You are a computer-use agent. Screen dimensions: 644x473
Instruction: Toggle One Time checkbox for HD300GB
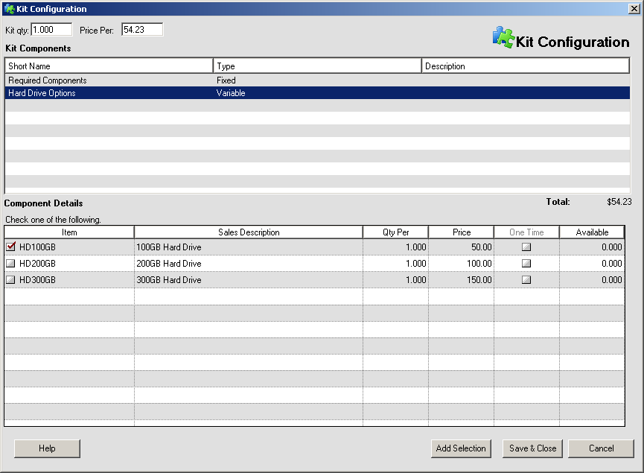(526, 280)
